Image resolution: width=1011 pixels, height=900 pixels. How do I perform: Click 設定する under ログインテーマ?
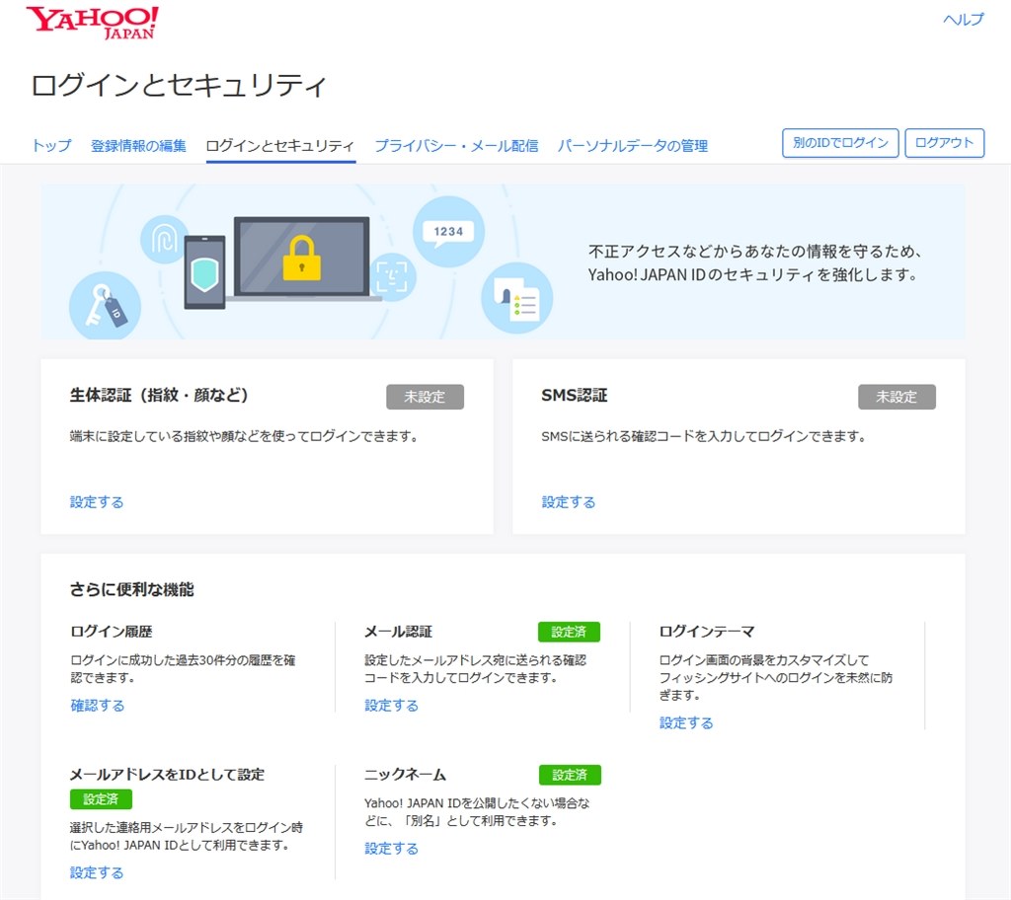pos(684,721)
